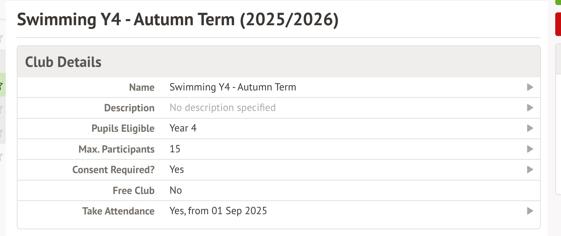This screenshot has height=236, width=561.
Task: Select the Free Club 'No' value
Action: pyautogui.click(x=175, y=191)
